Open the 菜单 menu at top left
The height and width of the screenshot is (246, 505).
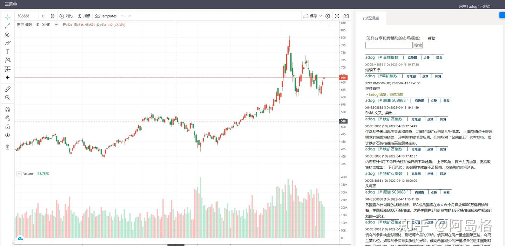pos(11,4)
